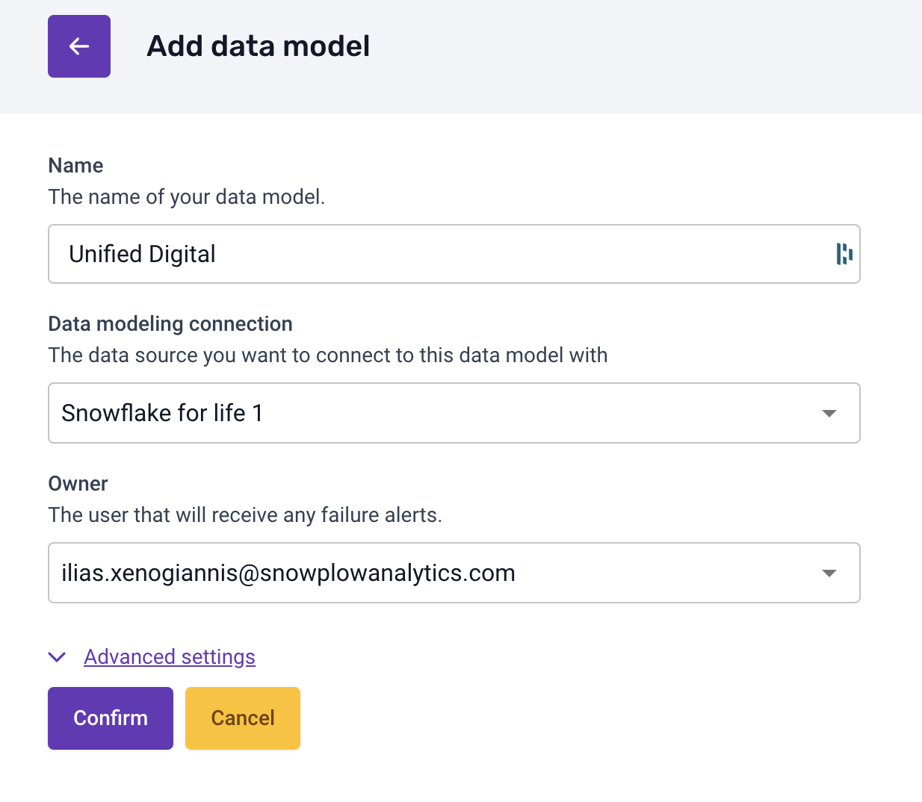The height and width of the screenshot is (802, 922).
Task: Click the data source description text
Action: (327, 355)
